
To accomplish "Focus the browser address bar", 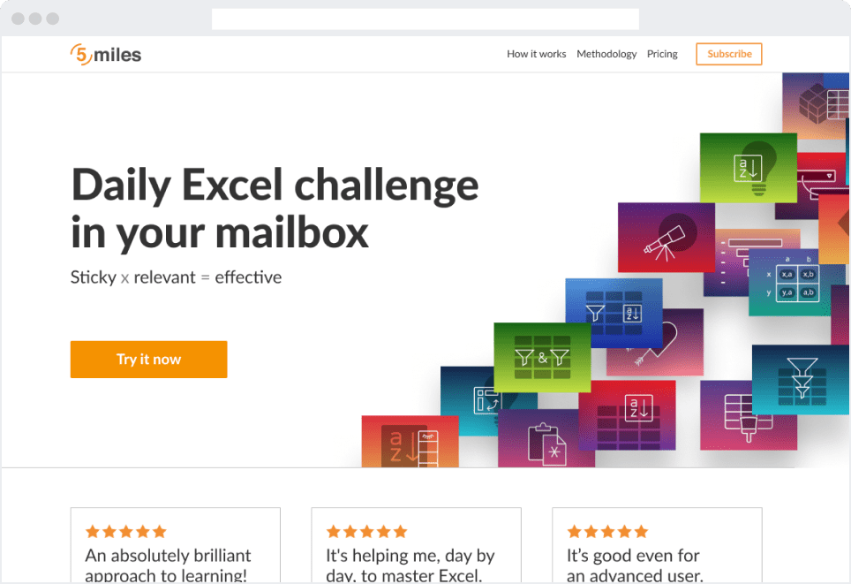I will pyautogui.click(x=425, y=19).
